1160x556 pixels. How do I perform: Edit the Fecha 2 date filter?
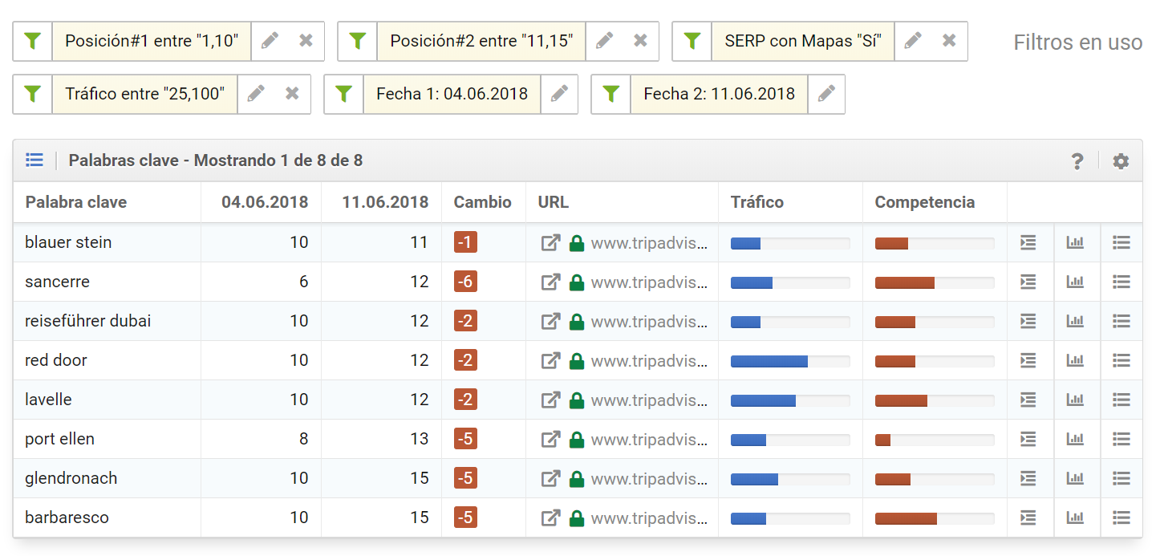point(826,94)
